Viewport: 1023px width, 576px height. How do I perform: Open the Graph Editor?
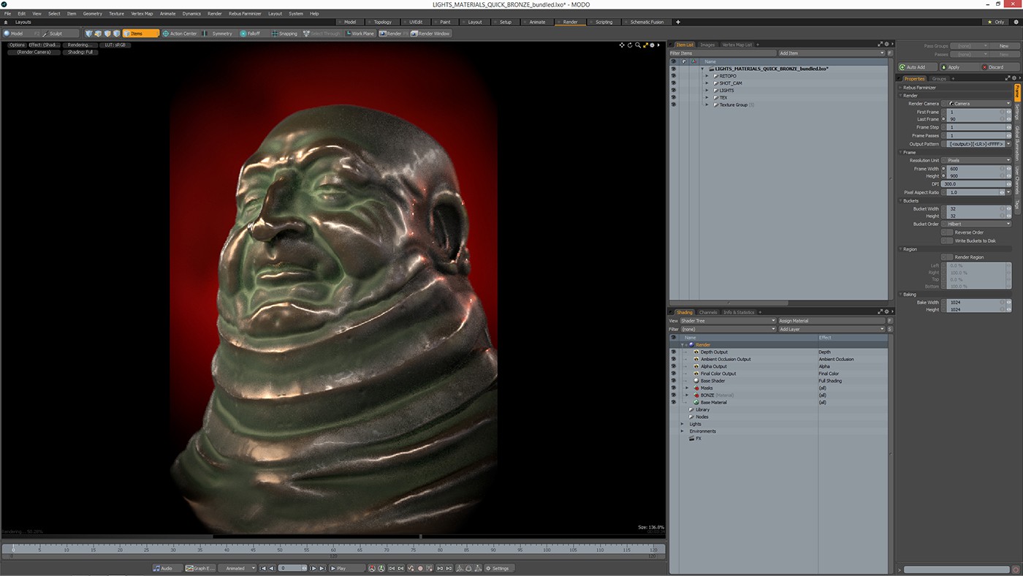pyautogui.click(x=200, y=568)
